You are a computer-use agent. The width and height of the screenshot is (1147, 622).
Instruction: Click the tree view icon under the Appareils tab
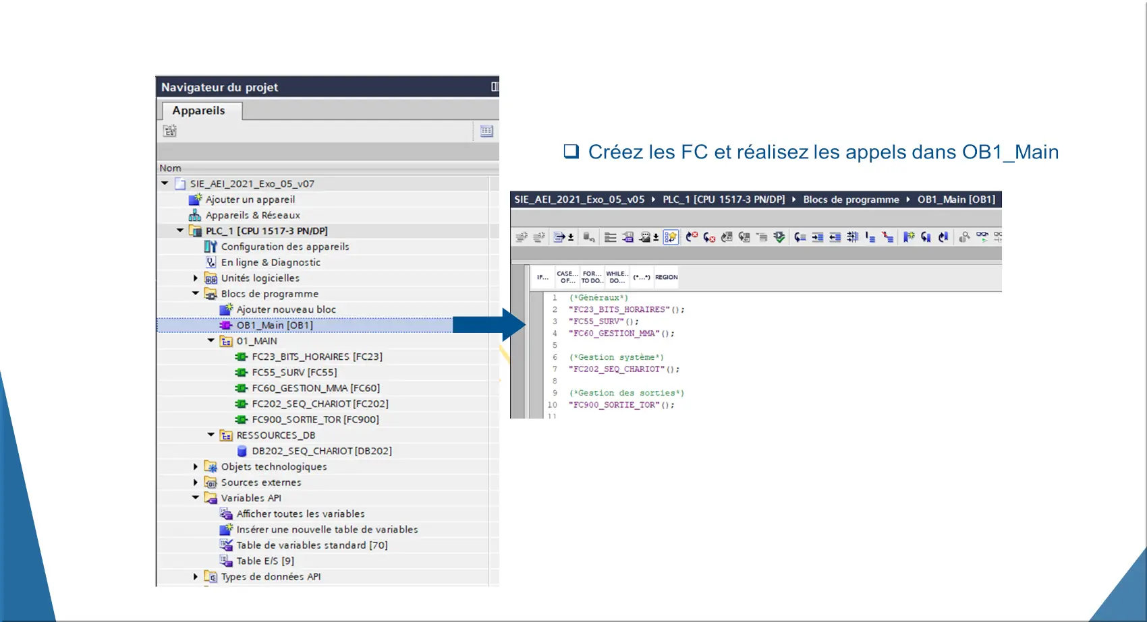click(x=170, y=131)
